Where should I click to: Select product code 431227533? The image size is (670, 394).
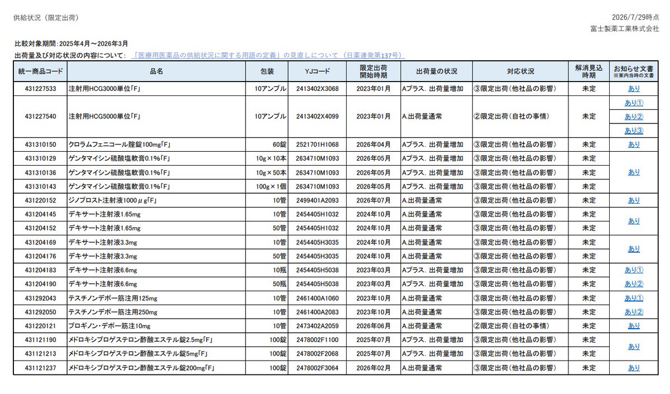pyautogui.click(x=40, y=89)
